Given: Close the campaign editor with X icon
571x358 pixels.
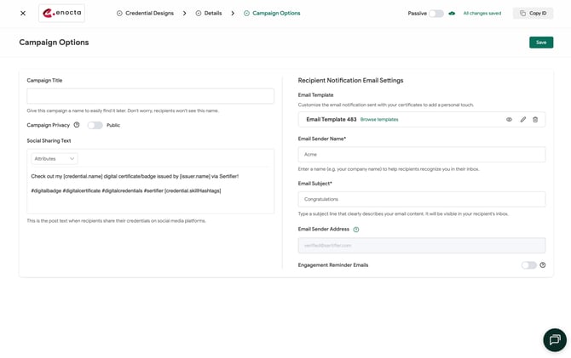Looking at the screenshot, I should (23, 13).
